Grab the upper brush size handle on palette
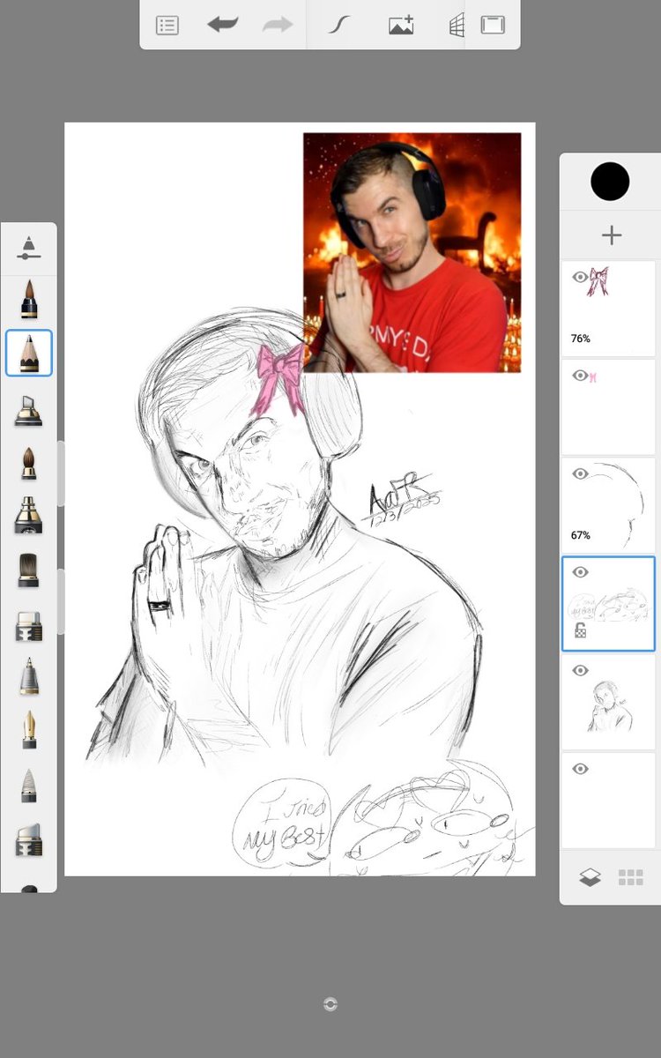This screenshot has width=661, height=1058. 61,473
